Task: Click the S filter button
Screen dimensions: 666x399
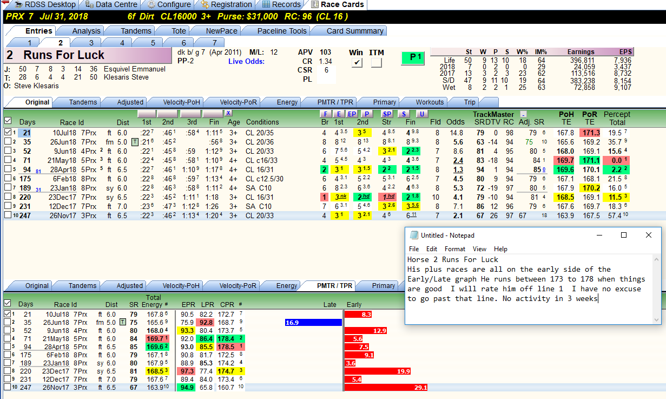Action: tap(404, 114)
